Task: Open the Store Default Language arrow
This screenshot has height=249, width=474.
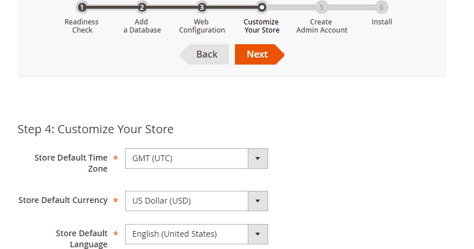Action: 258,234
